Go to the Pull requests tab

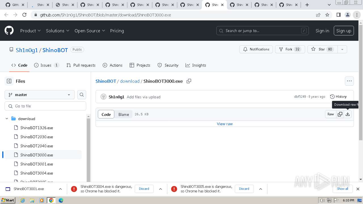pos(81,65)
